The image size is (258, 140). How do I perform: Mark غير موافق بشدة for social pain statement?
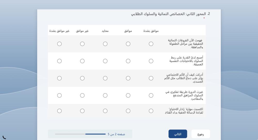tap(59, 78)
